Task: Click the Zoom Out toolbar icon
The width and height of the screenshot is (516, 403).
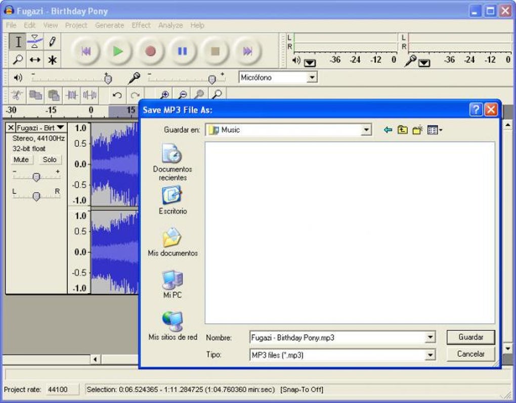Action: 182,95
